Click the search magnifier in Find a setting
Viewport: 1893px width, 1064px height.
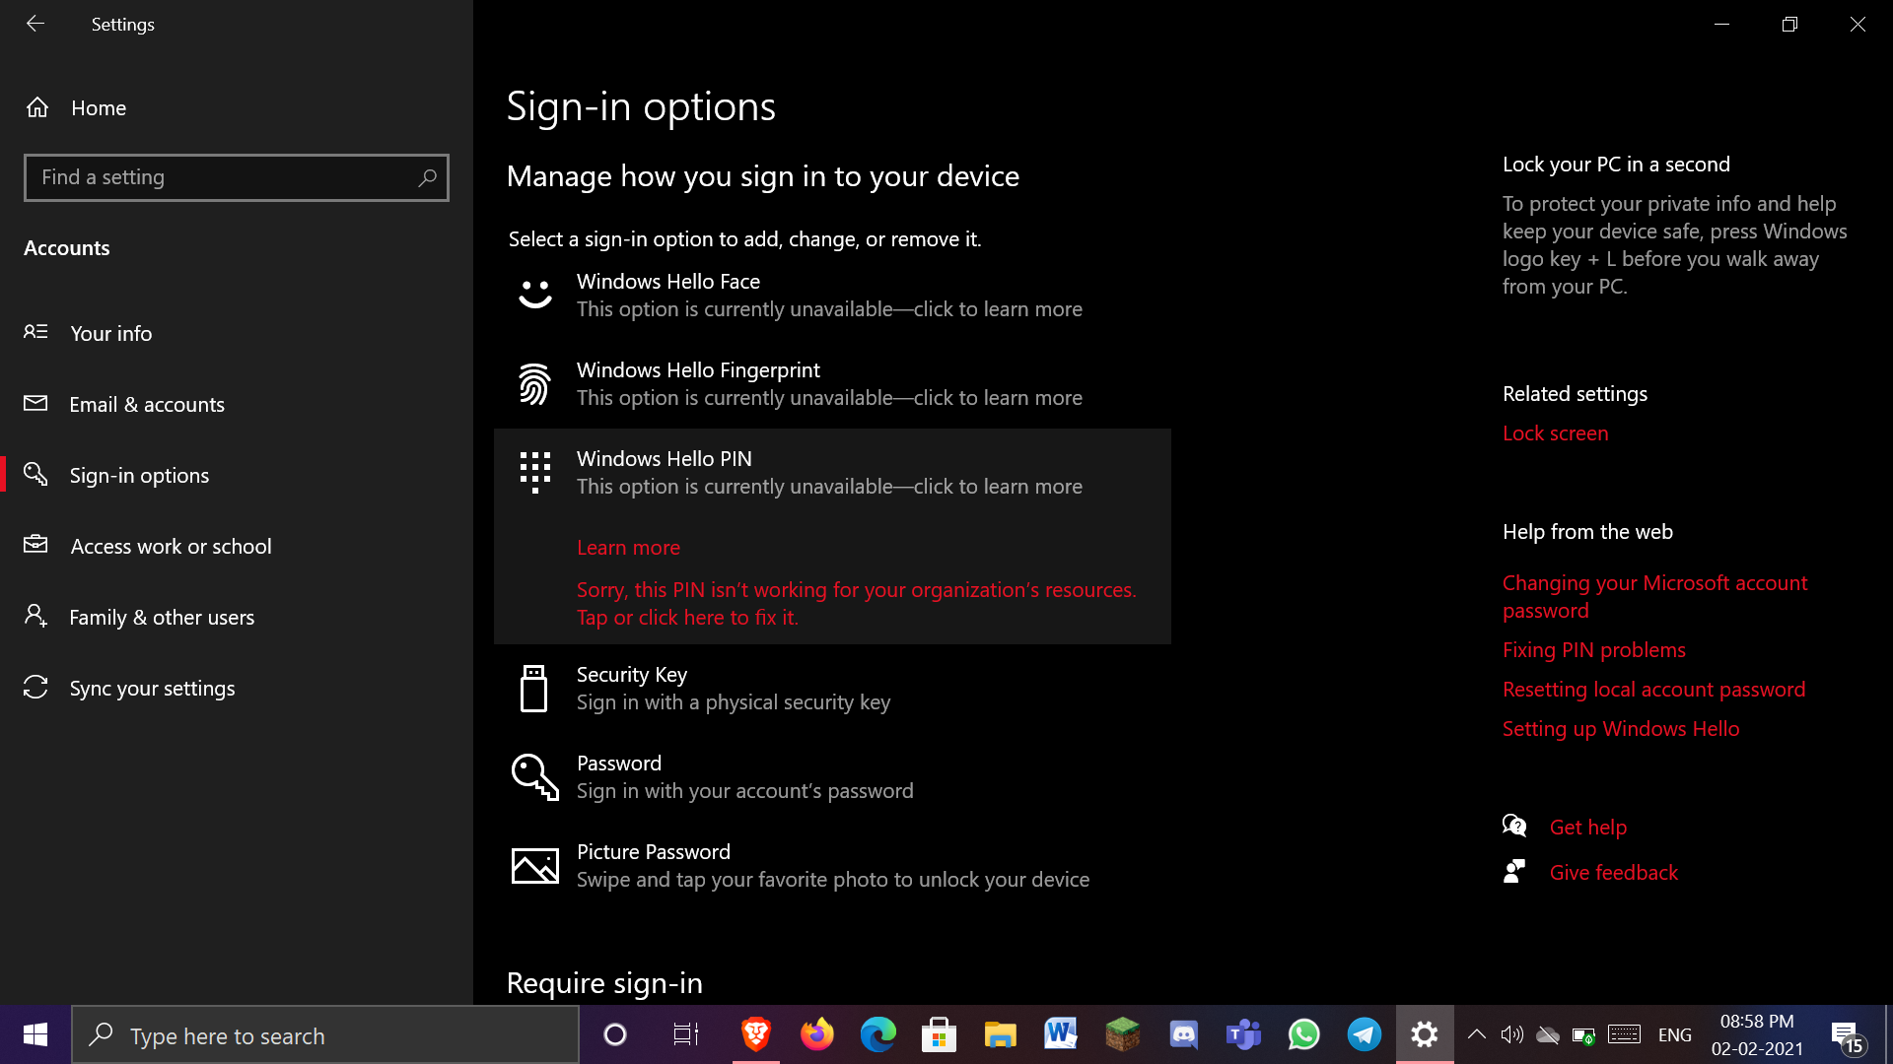[x=427, y=177]
